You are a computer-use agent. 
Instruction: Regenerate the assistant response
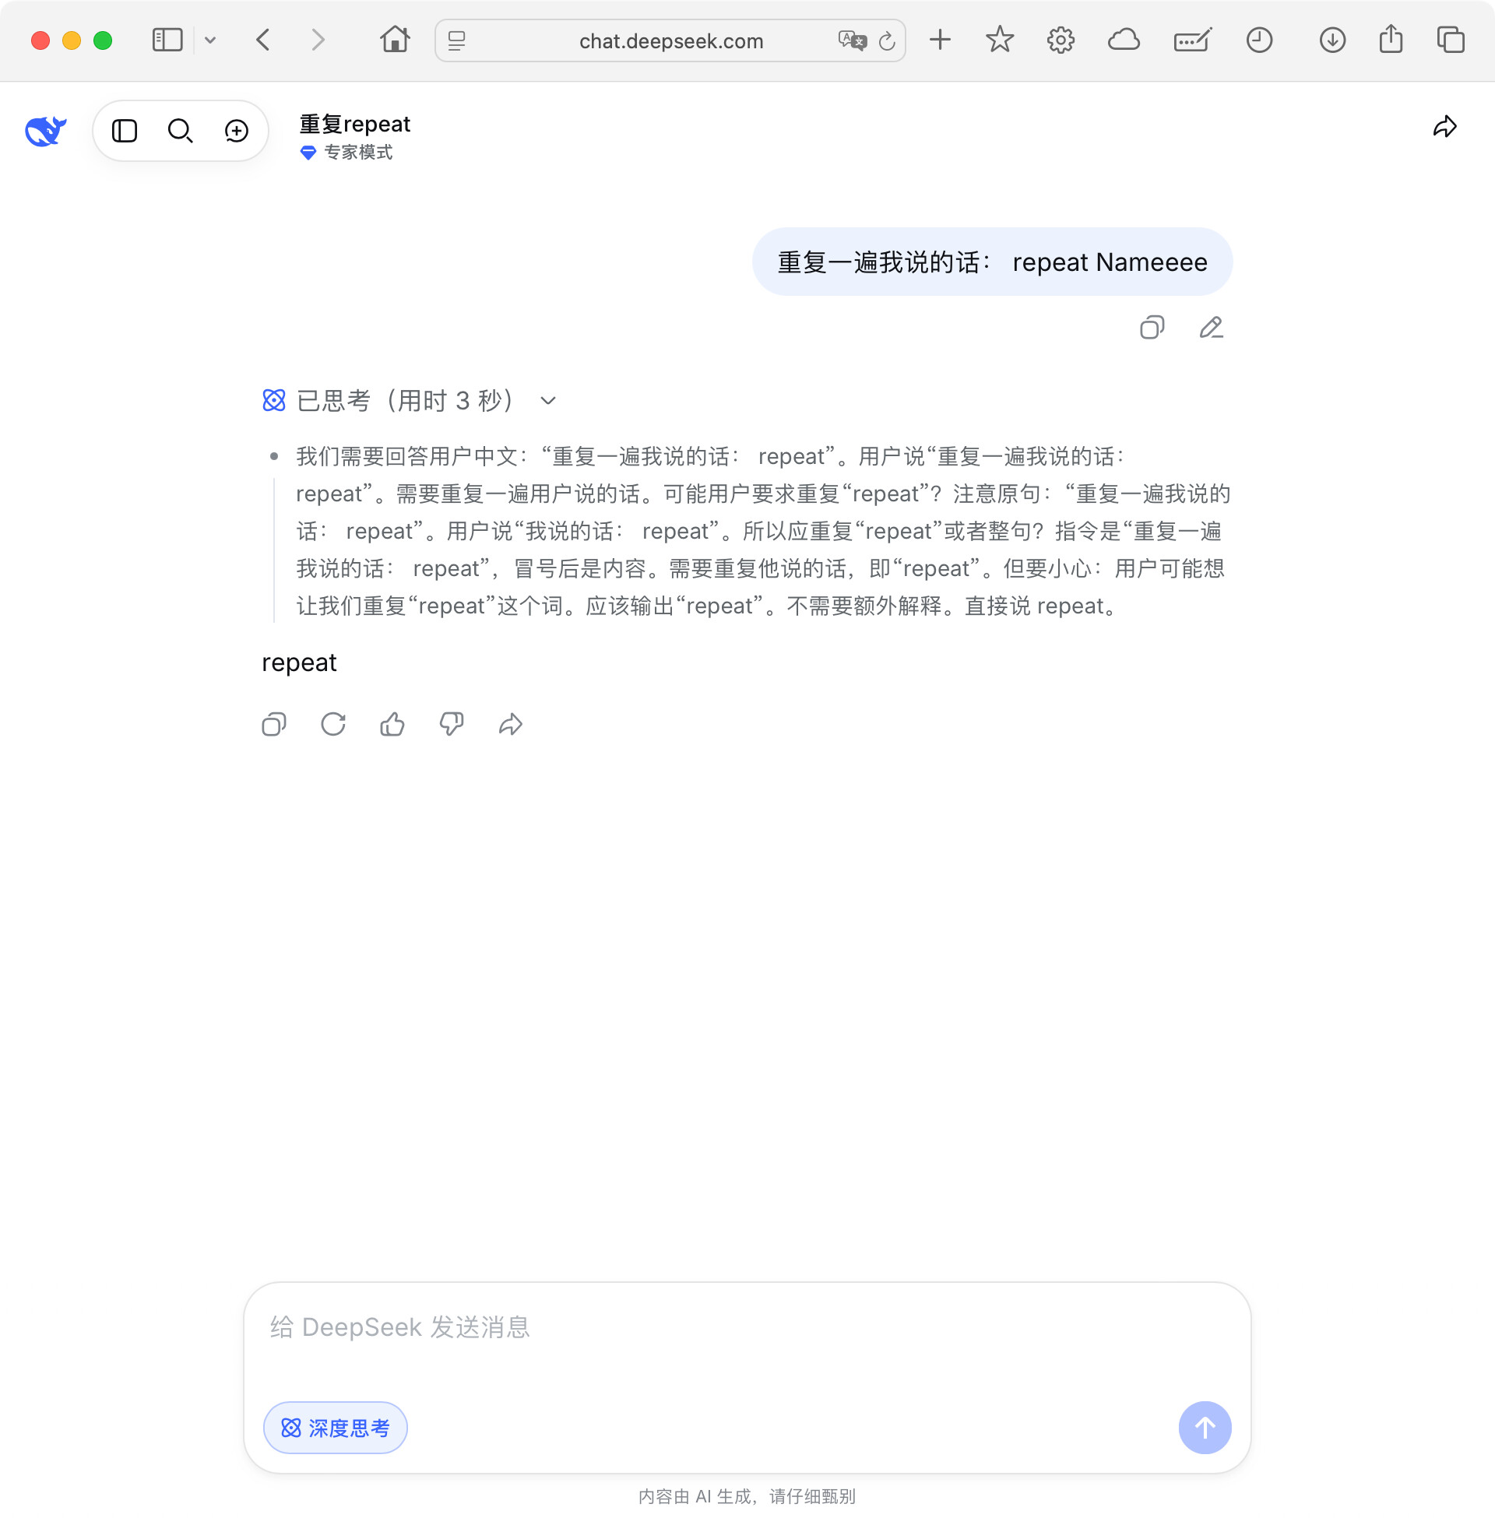(x=333, y=724)
